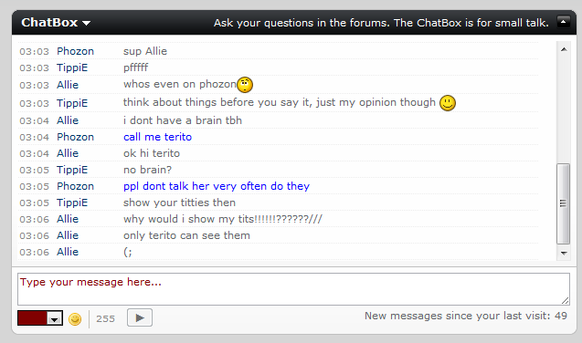The height and width of the screenshot is (343, 582).
Task: Click the smiley emoticon after 'opinion though'
Action: [x=448, y=103]
